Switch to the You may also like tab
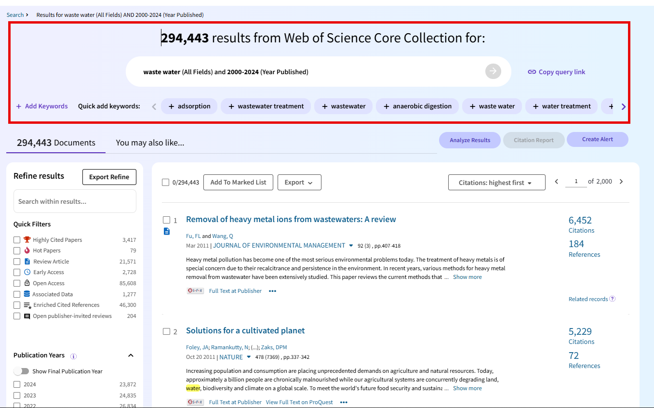This screenshot has height=408, width=654. coord(150,143)
